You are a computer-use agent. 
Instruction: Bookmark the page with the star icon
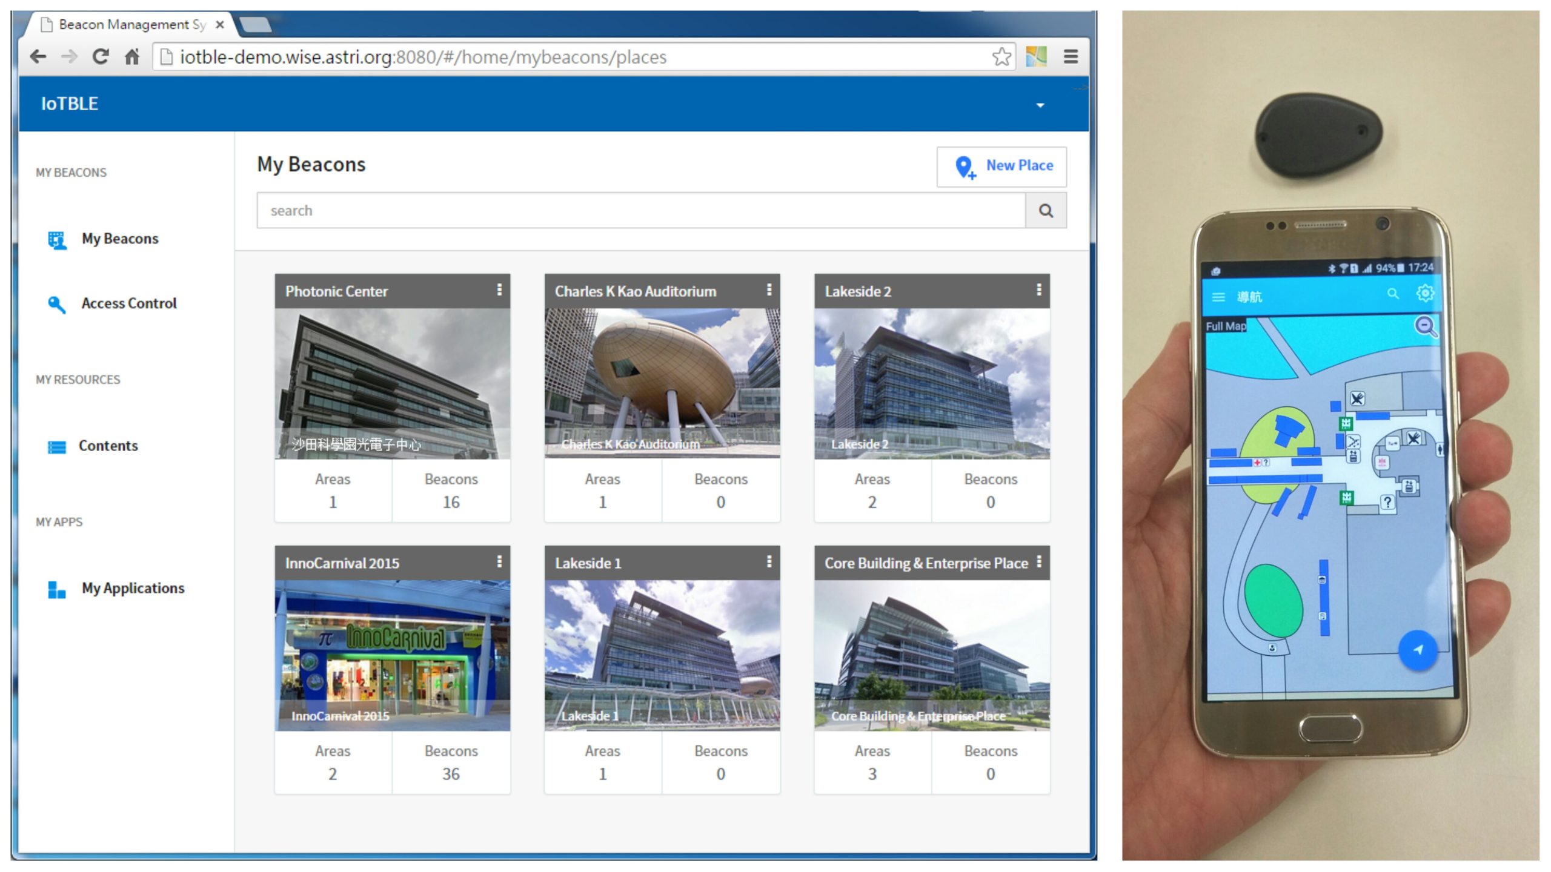(1001, 57)
